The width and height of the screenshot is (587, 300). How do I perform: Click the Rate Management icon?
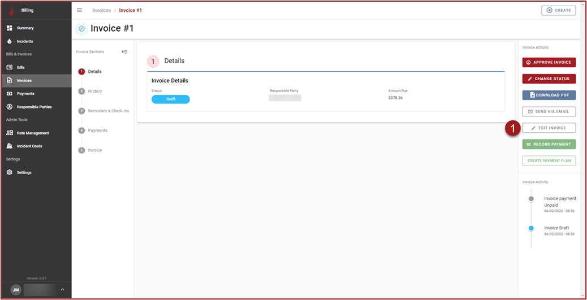pyautogui.click(x=10, y=133)
